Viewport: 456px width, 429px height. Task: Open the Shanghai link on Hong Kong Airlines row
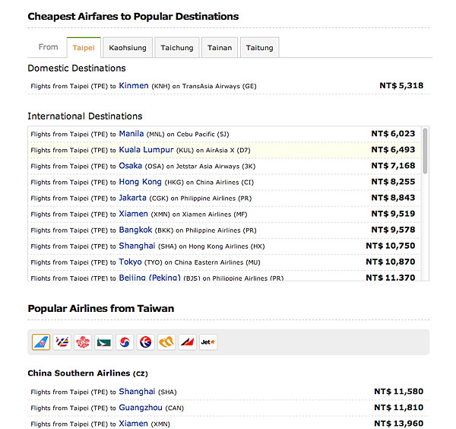137,246
